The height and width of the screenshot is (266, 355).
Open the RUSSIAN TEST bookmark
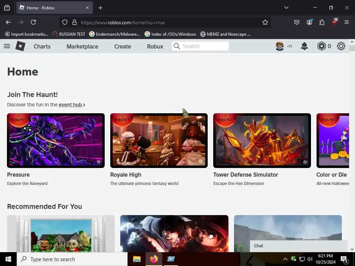click(x=69, y=34)
